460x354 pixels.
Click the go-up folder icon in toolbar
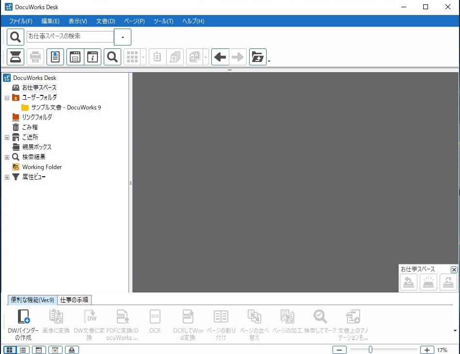click(257, 57)
